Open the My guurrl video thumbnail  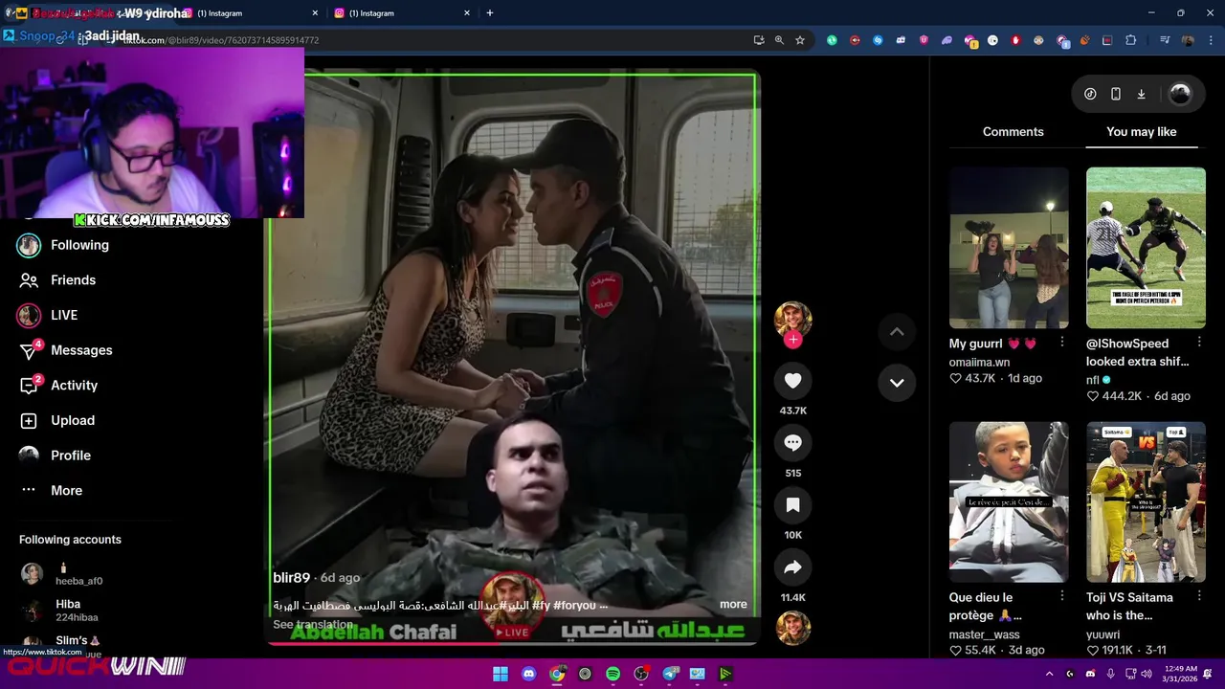tap(1009, 248)
